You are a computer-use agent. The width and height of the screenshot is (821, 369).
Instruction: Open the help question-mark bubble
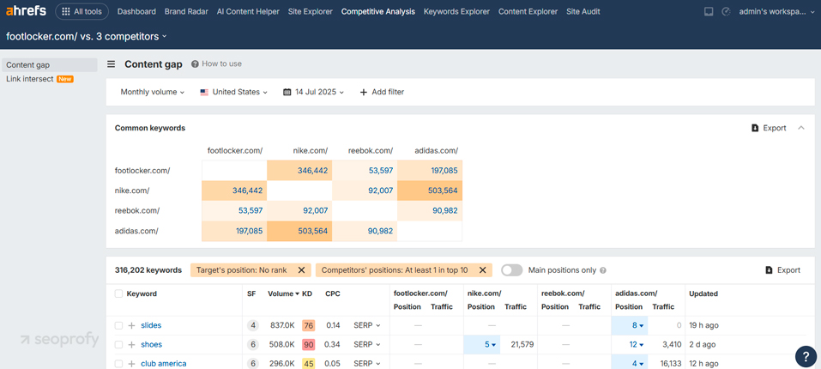pos(806,356)
